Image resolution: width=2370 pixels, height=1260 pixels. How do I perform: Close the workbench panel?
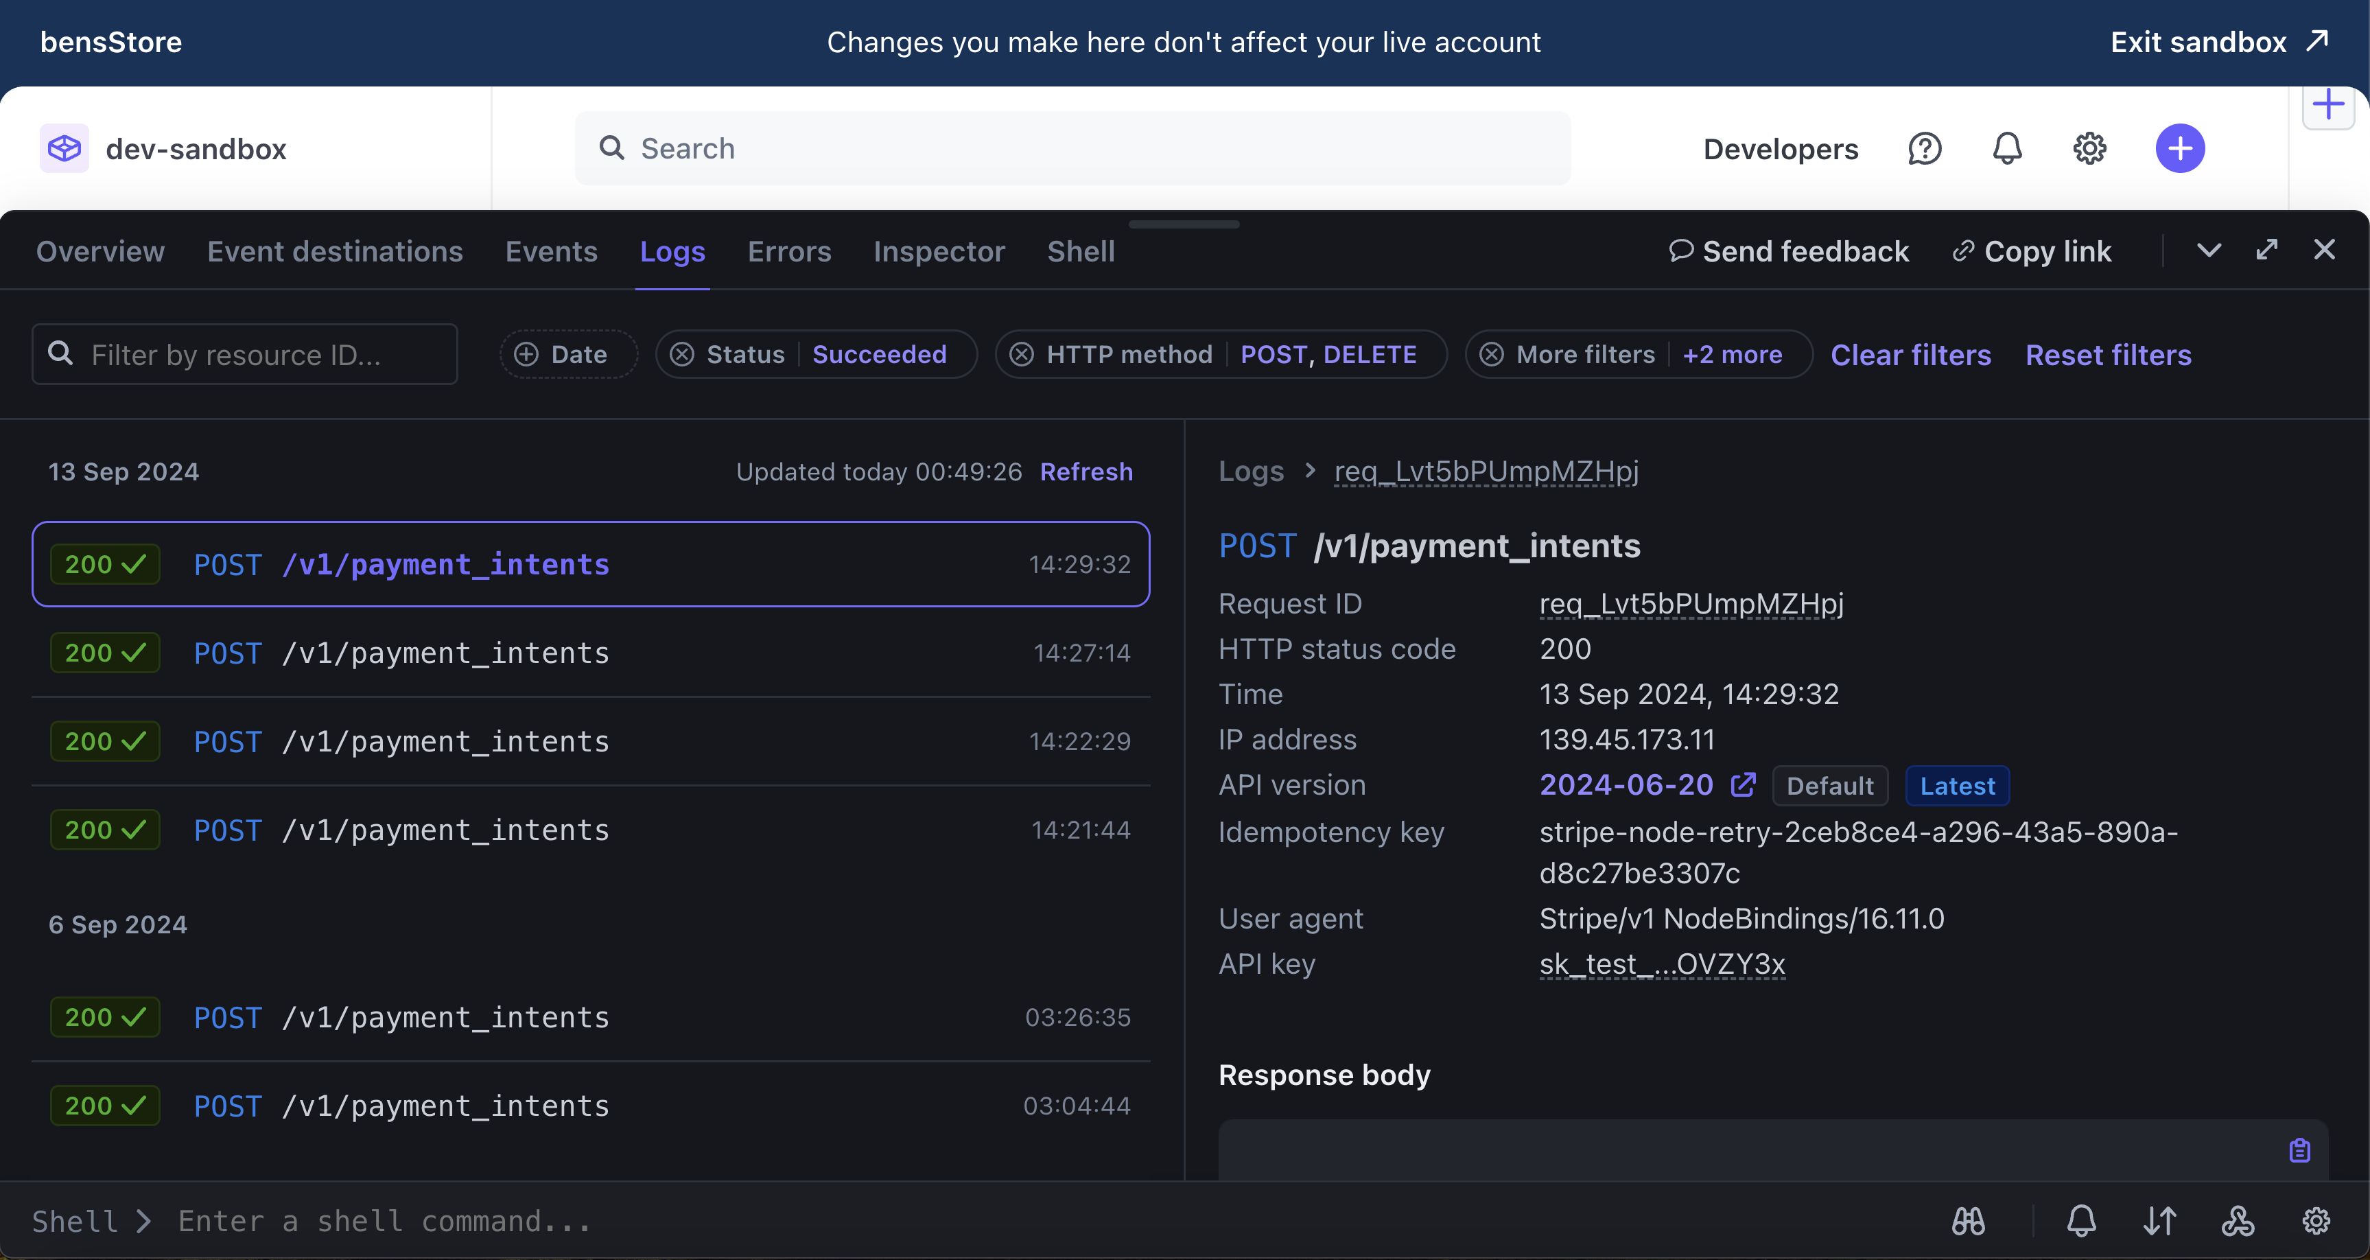click(x=2325, y=249)
